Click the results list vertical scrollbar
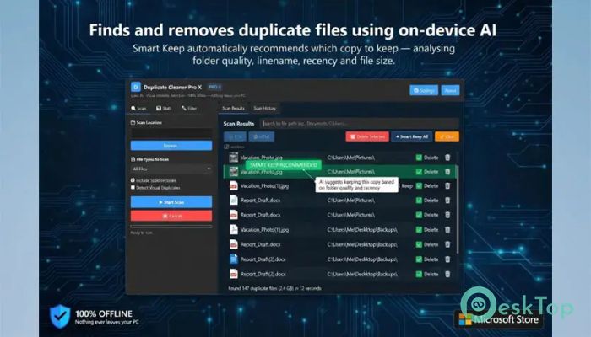Viewport: 591px width, 337px height. point(458,209)
